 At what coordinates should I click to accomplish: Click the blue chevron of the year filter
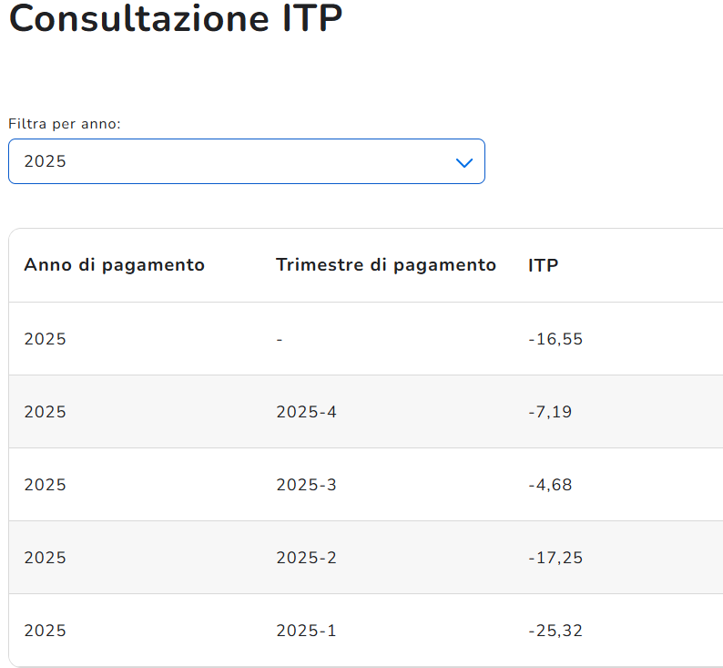[464, 162]
